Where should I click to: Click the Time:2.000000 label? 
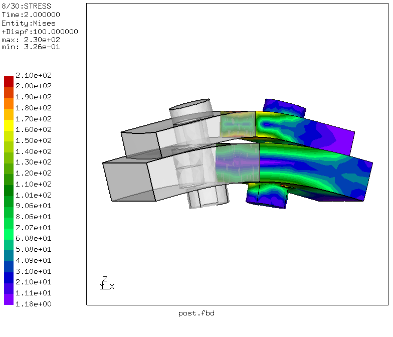(31, 15)
